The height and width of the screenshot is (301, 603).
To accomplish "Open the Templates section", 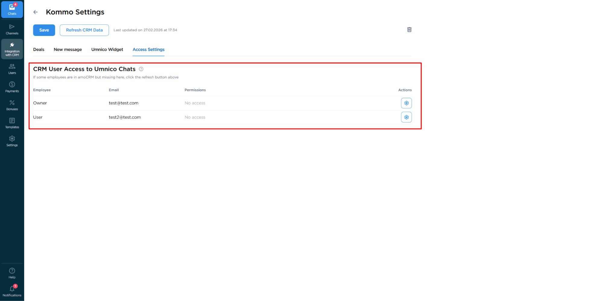I will coord(12,123).
